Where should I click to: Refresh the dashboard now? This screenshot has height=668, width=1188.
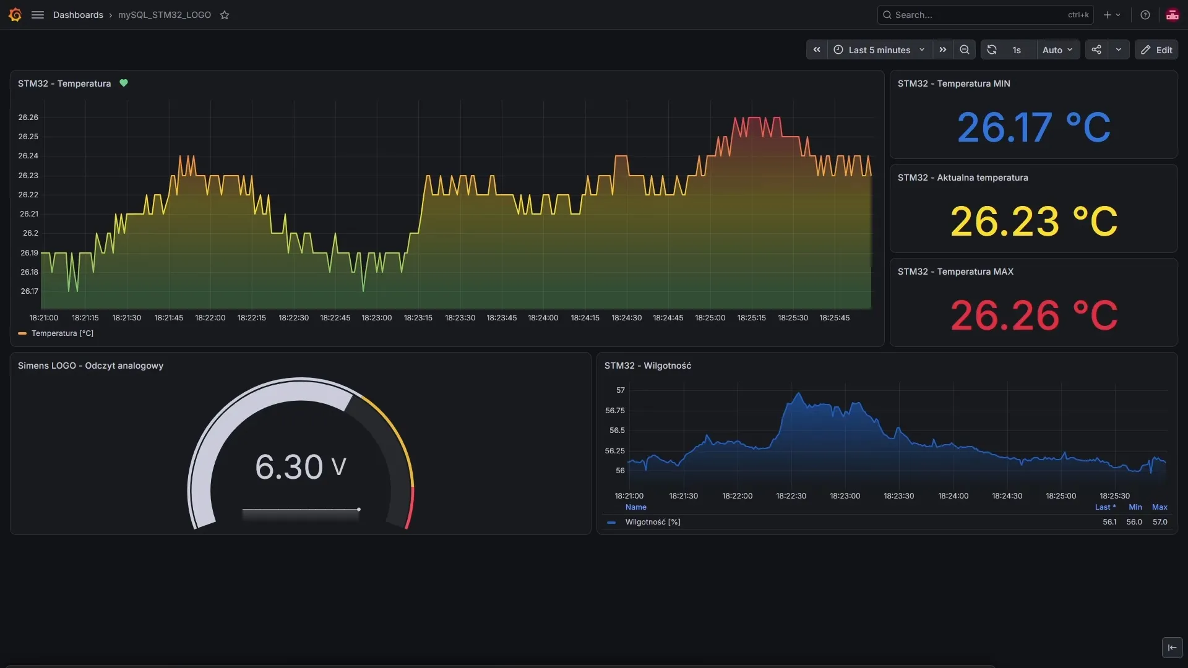(x=992, y=50)
